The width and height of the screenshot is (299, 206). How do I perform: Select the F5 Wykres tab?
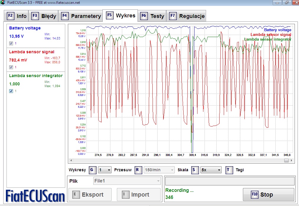coord(120,15)
